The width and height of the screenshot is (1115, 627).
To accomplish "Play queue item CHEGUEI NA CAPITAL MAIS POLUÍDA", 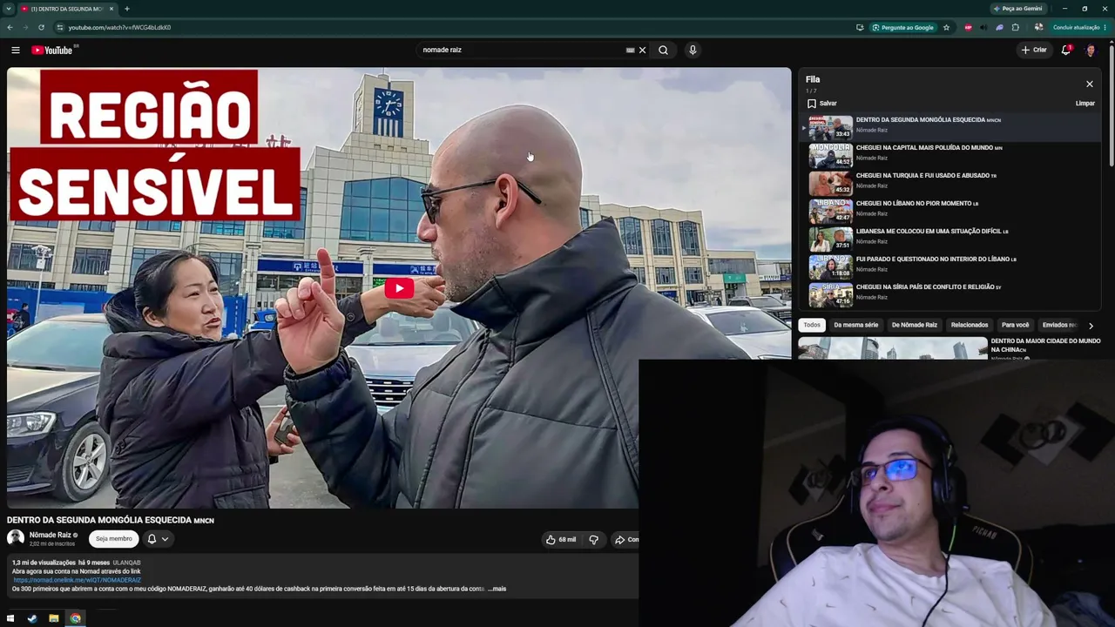I will (x=949, y=157).
